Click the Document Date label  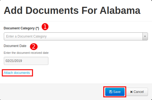click(x=15, y=46)
